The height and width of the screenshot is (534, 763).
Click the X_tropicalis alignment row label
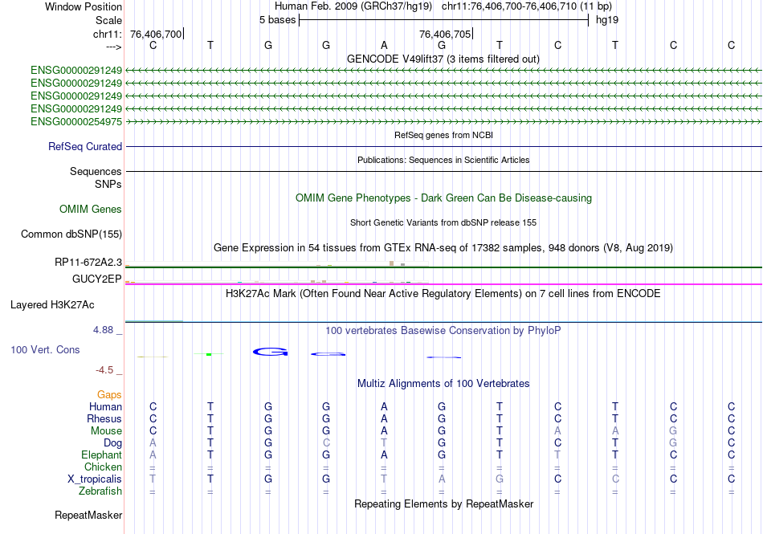tap(95, 479)
